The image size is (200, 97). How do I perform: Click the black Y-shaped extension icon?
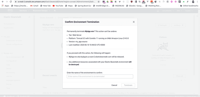tap(119, 2)
